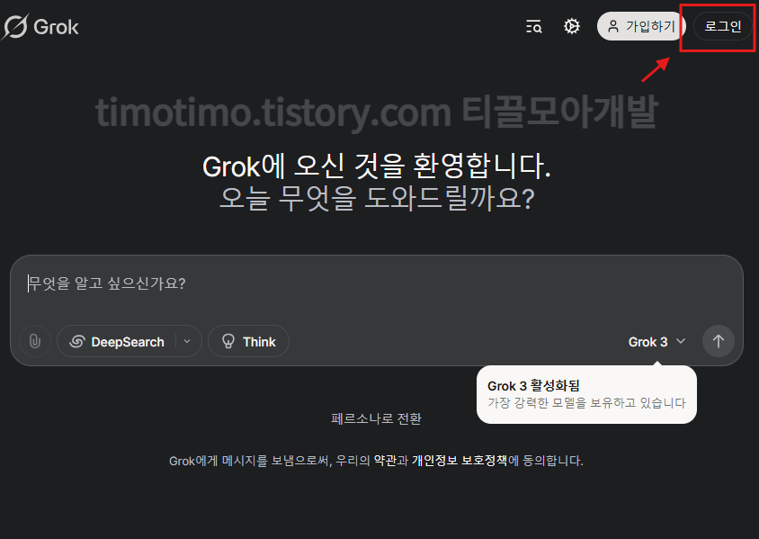Click the send arrow button
Screen dimensions: 759x539
(x=719, y=341)
